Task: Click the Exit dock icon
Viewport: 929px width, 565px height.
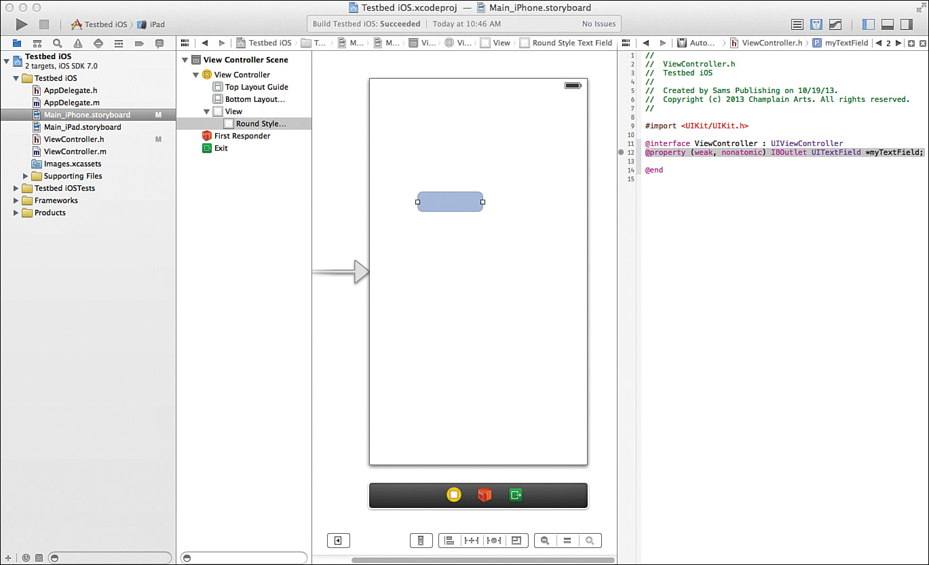Action: coord(516,495)
